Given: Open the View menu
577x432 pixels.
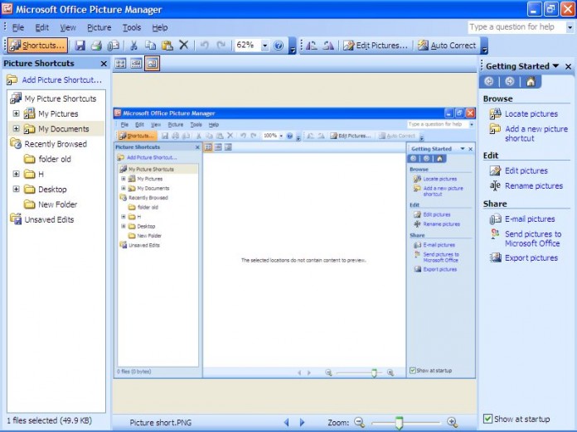Looking at the screenshot, I should pyautogui.click(x=68, y=27).
